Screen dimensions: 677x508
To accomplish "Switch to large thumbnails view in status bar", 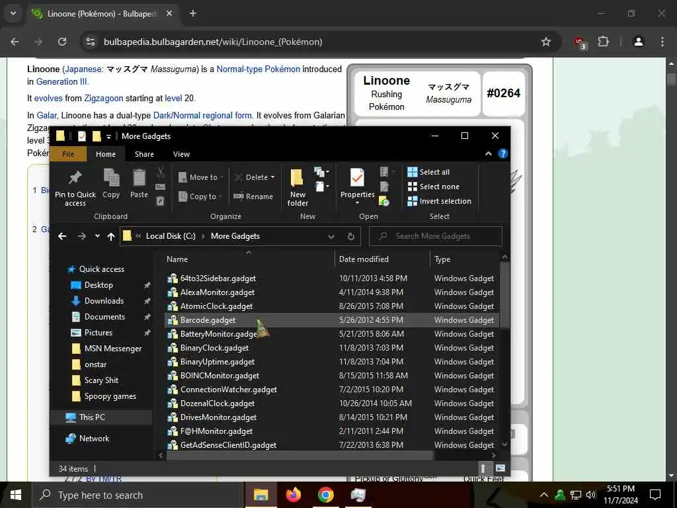I will tap(500, 468).
